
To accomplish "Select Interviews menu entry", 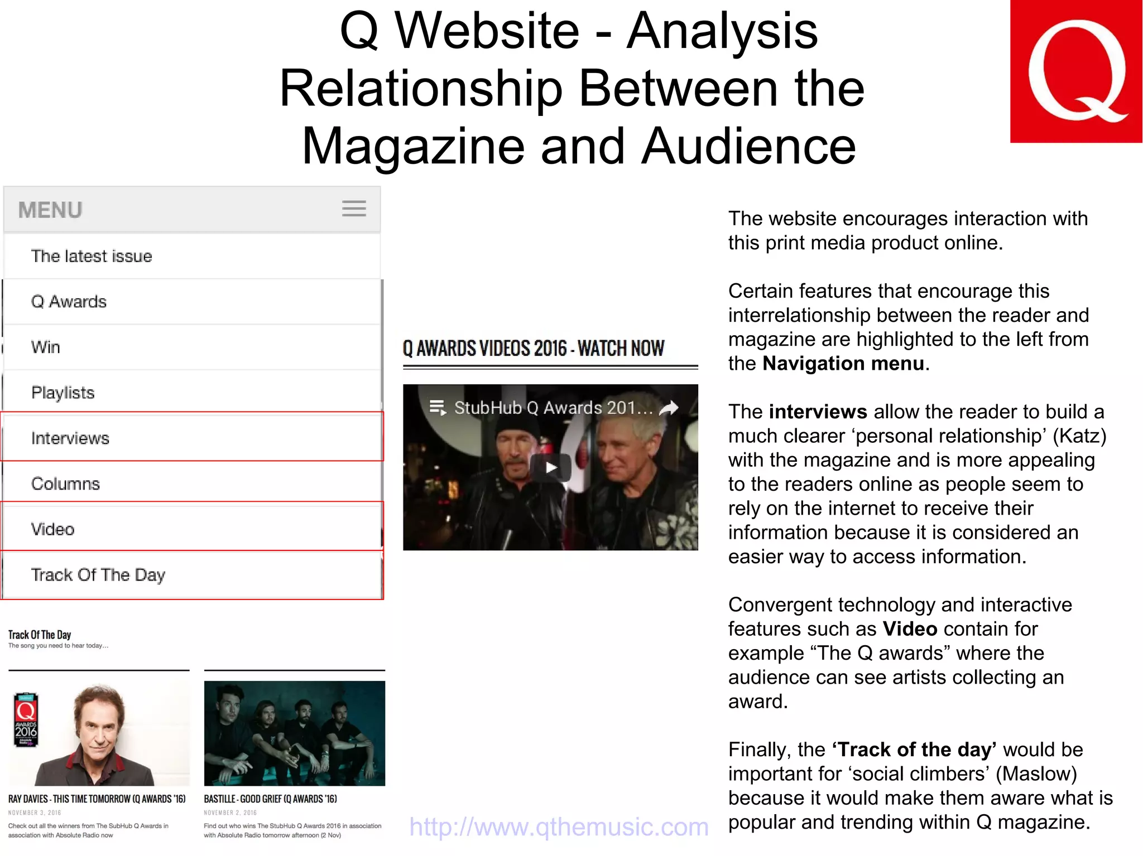I will tap(192, 438).
